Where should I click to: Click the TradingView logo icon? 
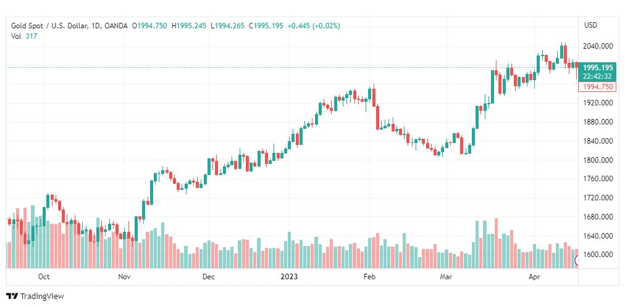tap(12, 297)
